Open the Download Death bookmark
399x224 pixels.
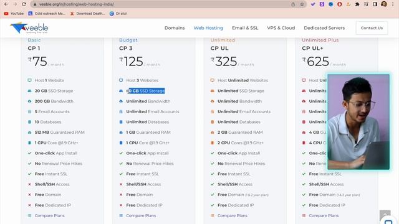pyautogui.click(x=87, y=14)
